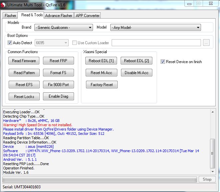220x192 pixels.
Task: Click the 'Please install driver' log line
Action: (x=58, y=129)
